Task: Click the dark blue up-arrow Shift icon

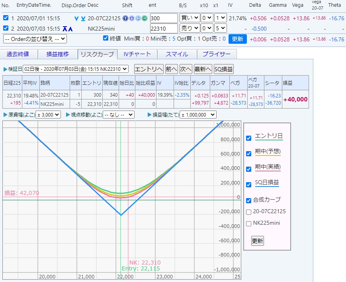Action: pos(125,18)
